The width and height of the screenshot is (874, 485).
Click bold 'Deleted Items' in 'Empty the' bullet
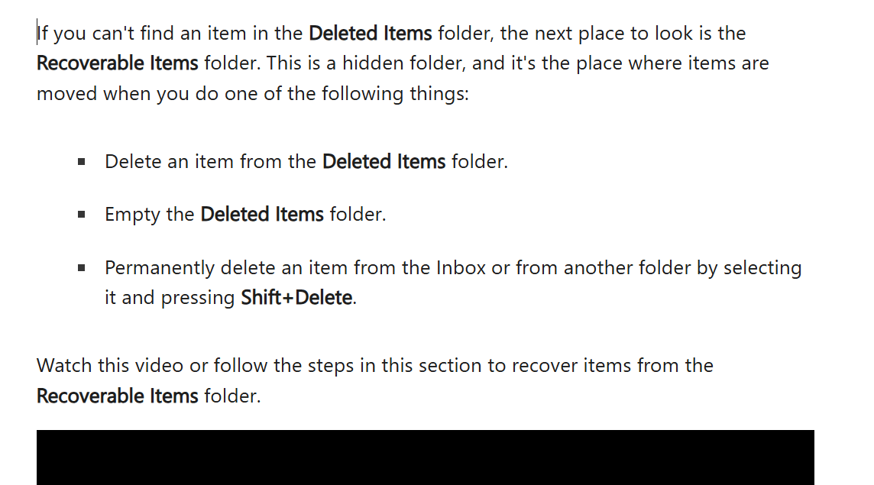tap(262, 215)
